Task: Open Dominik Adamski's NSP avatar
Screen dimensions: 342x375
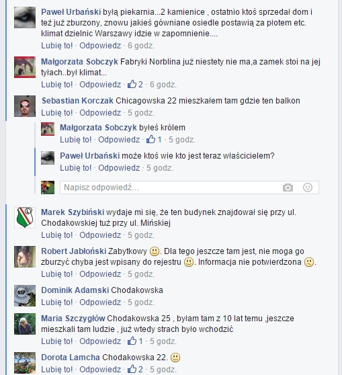Action: (25, 296)
